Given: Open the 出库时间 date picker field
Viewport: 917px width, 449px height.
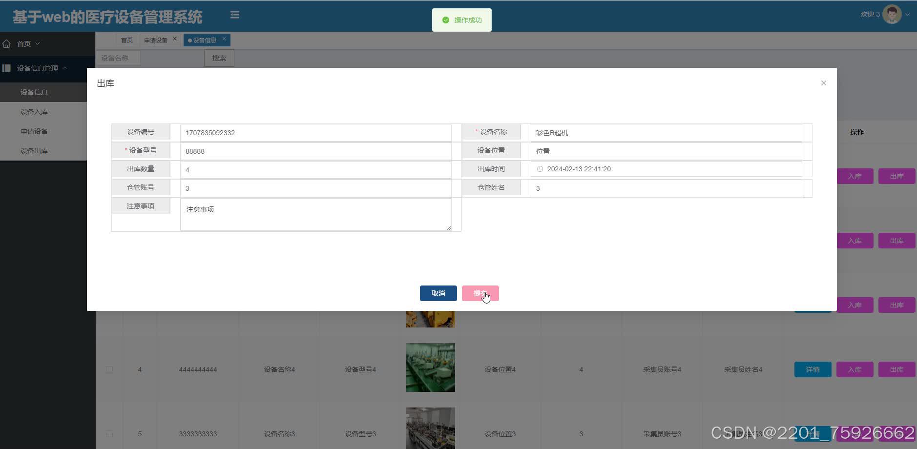Looking at the screenshot, I should (666, 169).
